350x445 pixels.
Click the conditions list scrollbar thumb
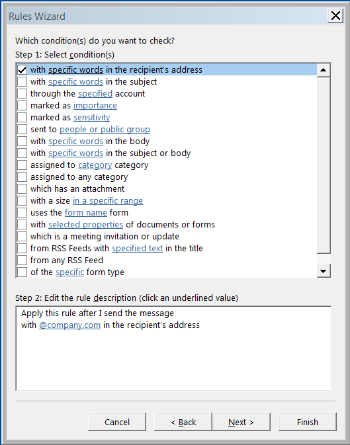324,165
